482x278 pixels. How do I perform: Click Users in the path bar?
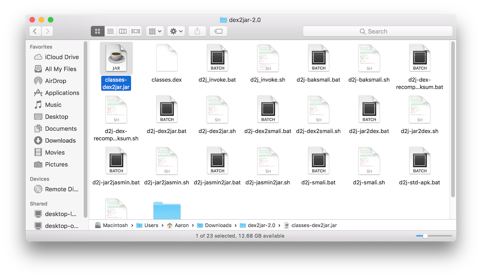coord(151,225)
